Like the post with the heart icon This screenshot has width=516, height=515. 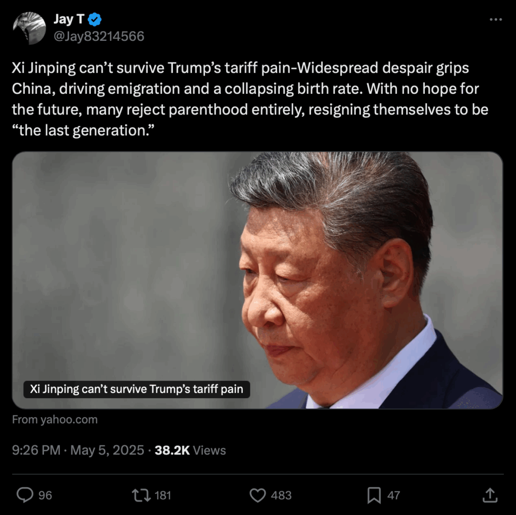pyautogui.click(x=257, y=495)
